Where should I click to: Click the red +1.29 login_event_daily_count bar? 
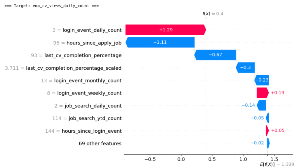(x=165, y=30)
